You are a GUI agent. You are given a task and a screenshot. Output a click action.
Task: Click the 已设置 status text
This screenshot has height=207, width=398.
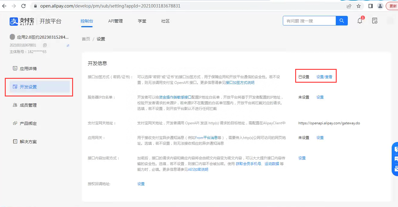click(x=304, y=77)
